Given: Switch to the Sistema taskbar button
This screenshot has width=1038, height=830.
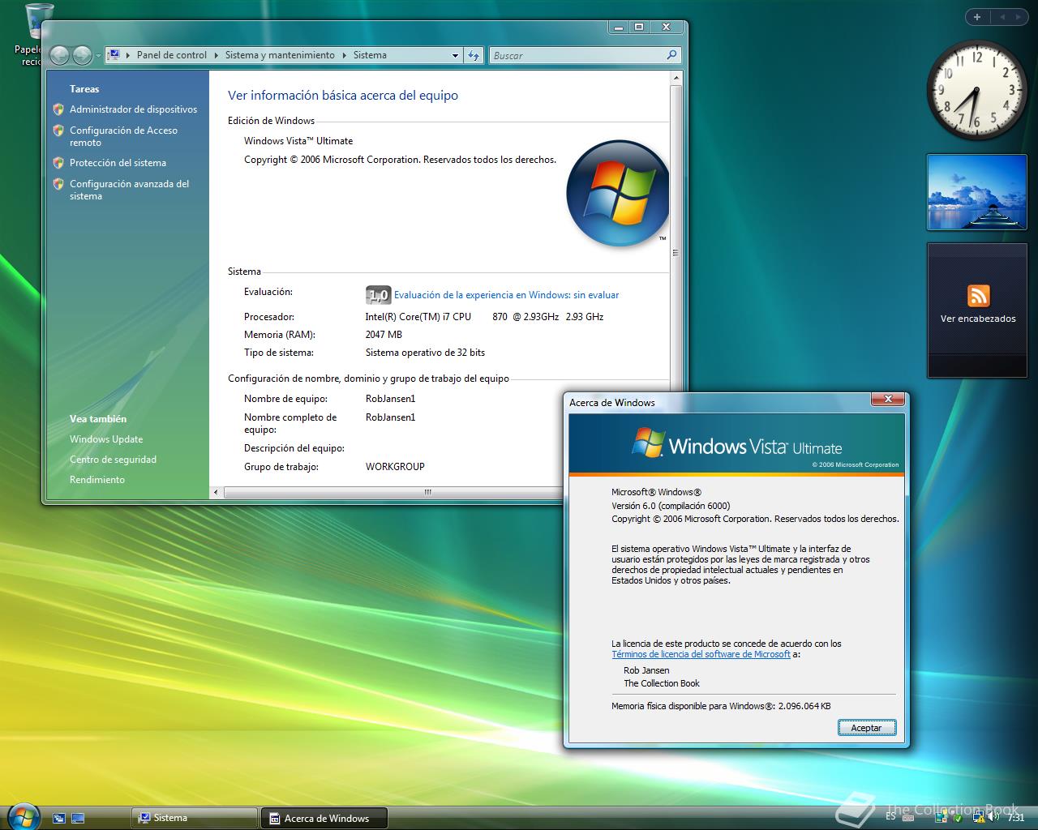Looking at the screenshot, I should pyautogui.click(x=194, y=818).
